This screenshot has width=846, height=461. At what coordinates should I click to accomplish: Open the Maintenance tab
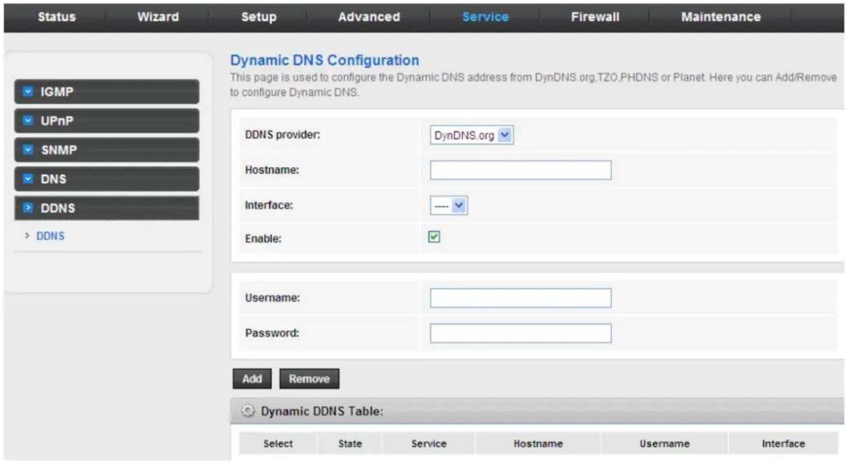pos(721,17)
